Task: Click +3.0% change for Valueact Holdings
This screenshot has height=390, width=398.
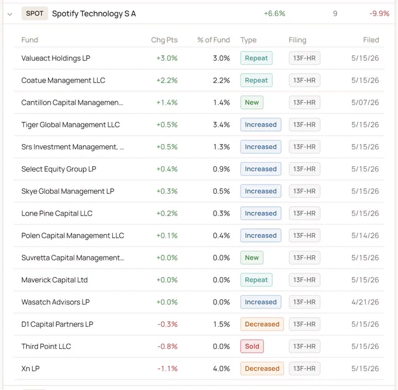Action: (x=167, y=58)
